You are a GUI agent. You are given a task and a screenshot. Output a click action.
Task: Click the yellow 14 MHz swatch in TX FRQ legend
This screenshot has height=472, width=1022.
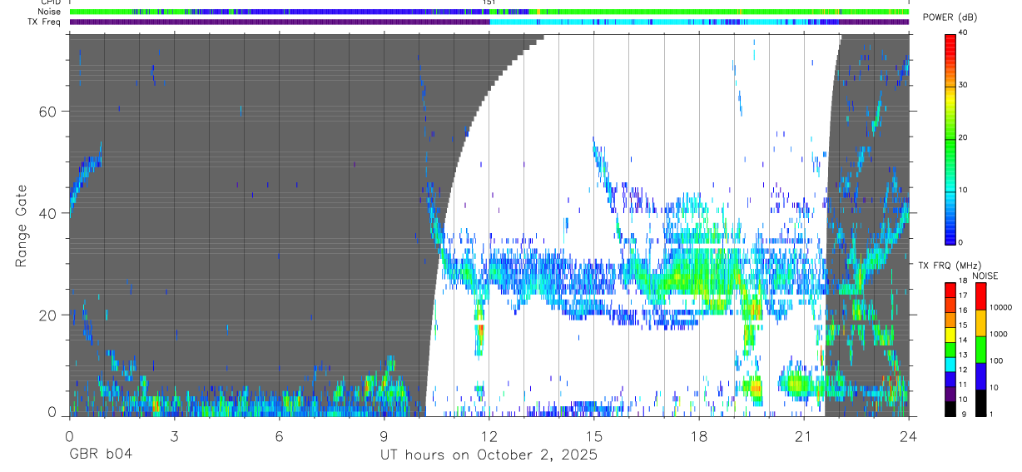coord(950,335)
